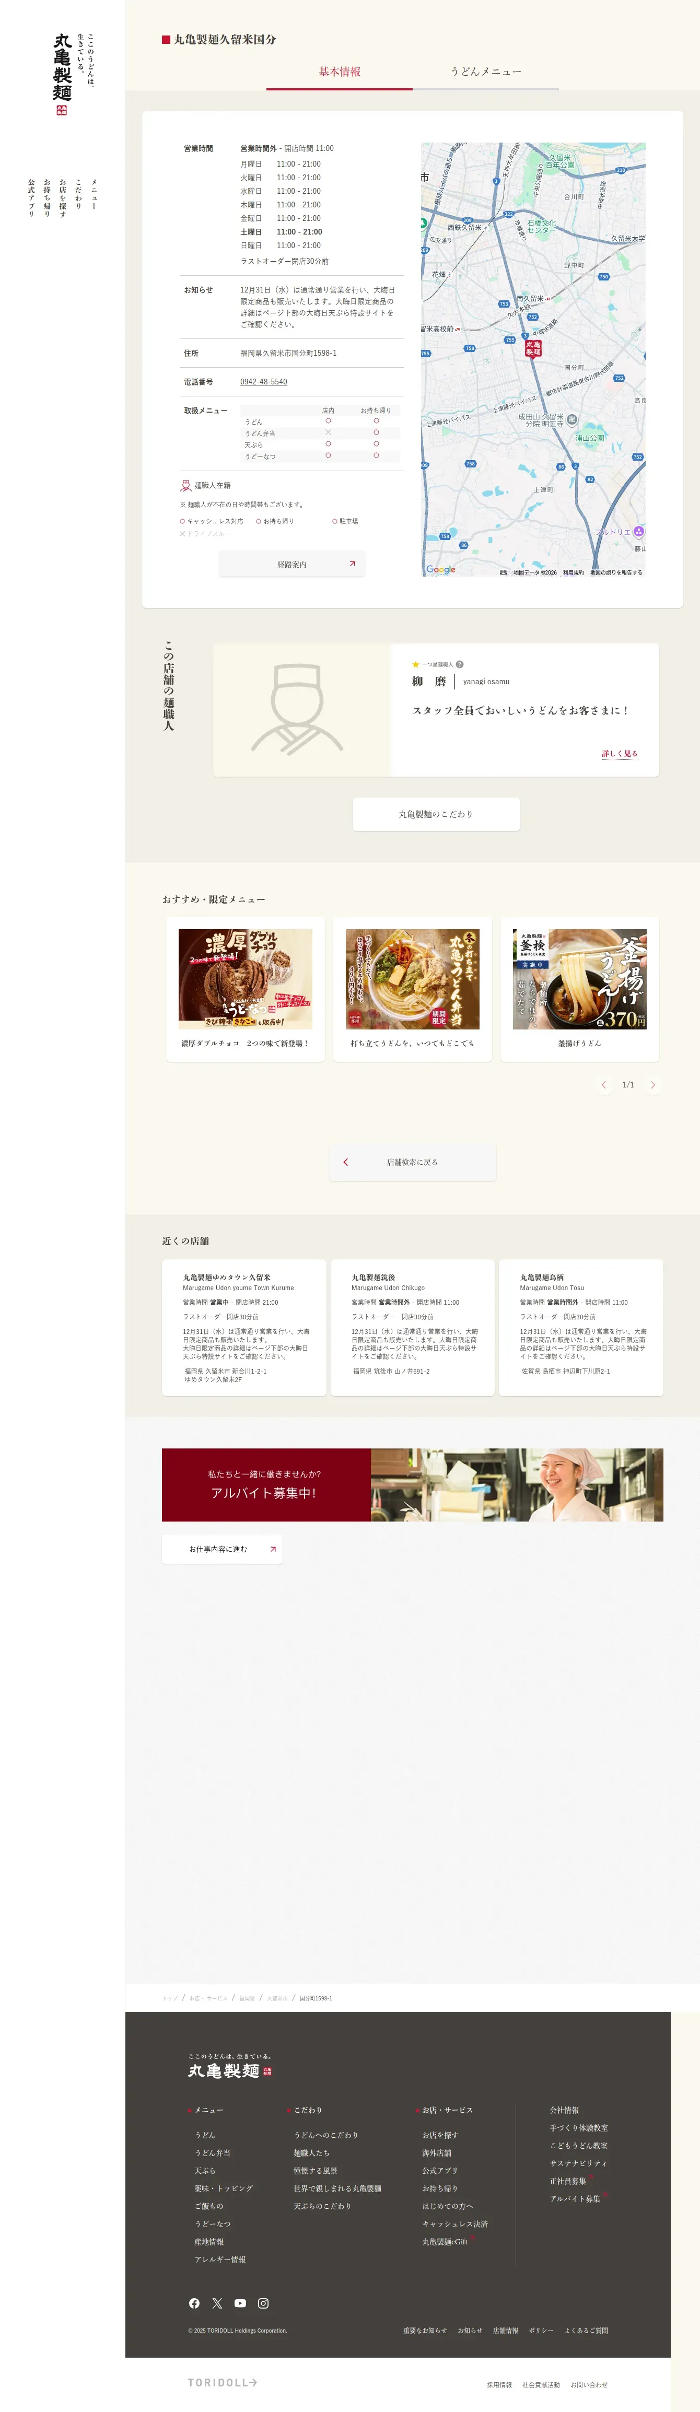Click the map keyboard shortcuts icon
The width and height of the screenshot is (700, 2412).
503,572
